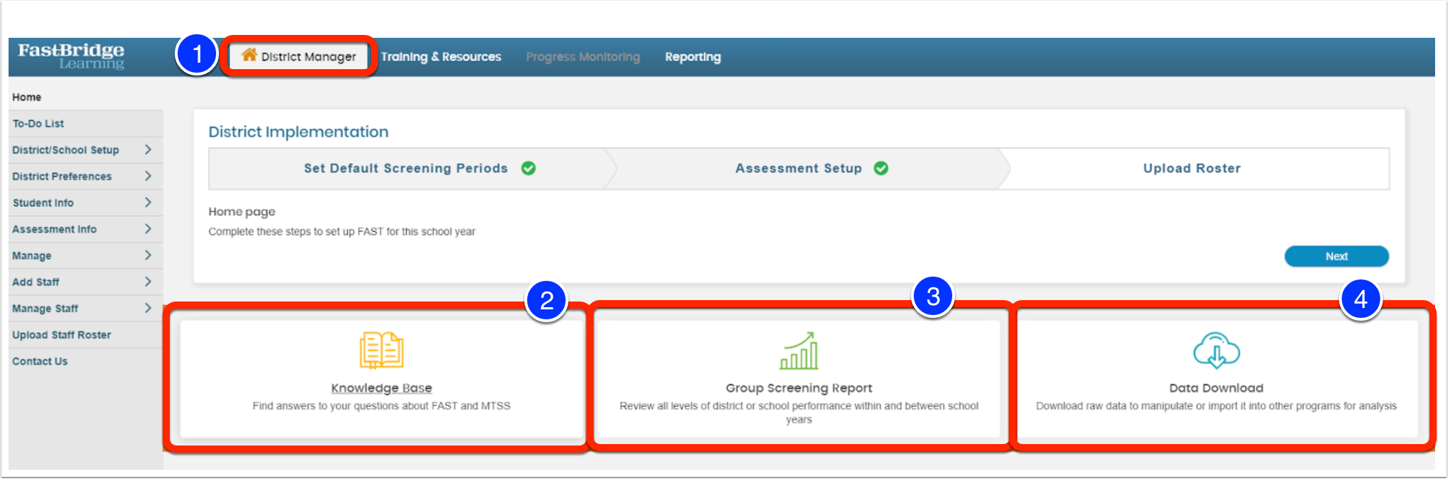Click the blue Next button

point(1337,256)
